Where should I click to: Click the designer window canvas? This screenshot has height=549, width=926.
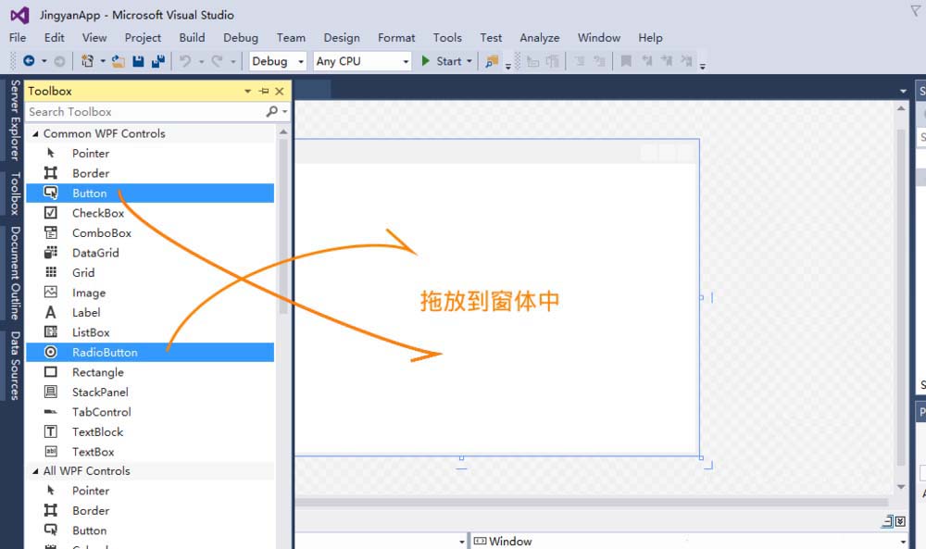(x=496, y=297)
